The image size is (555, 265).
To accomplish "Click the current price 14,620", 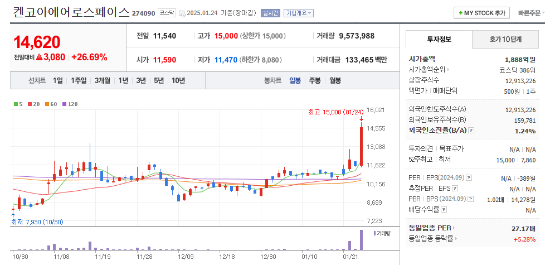I will coord(37,42).
